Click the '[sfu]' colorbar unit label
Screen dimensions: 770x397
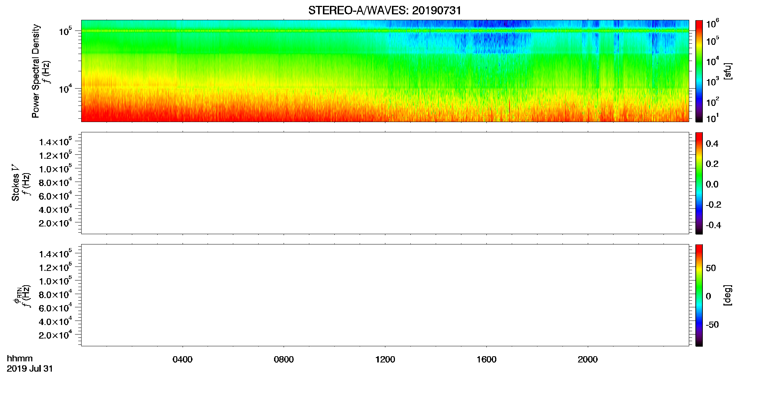[x=727, y=71]
